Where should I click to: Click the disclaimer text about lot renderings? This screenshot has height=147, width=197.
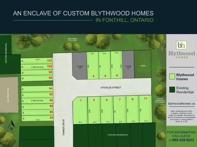(x=182, y=116)
